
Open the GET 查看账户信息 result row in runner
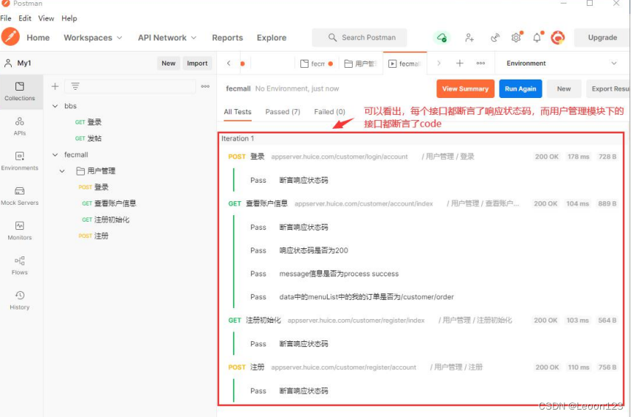pyautogui.click(x=421, y=203)
